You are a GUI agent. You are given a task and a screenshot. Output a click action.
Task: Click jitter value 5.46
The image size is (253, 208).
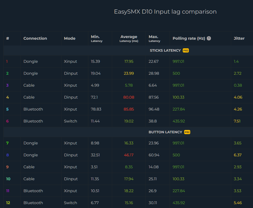coord(238,203)
